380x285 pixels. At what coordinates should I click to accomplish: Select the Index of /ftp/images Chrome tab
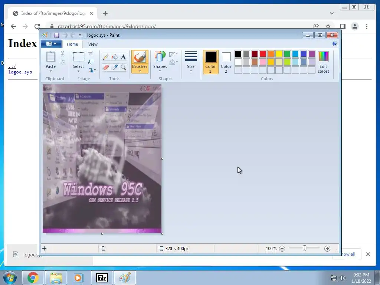pos(53,13)
